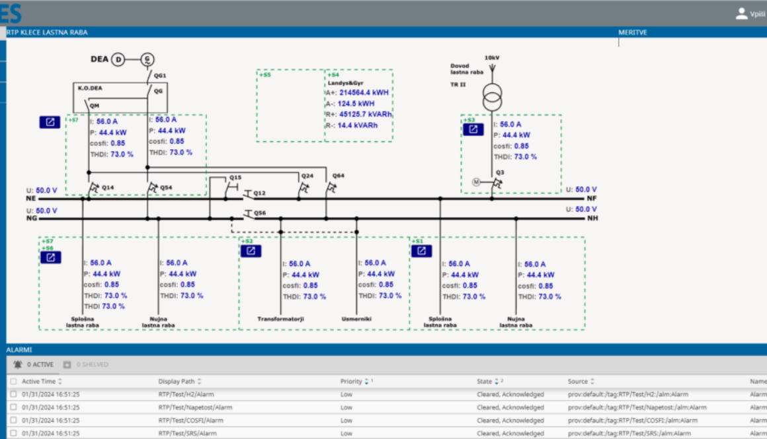Check the select-all alarms header checkbox
Viewport: 767px width, 439px height.
tap(13, 382)
